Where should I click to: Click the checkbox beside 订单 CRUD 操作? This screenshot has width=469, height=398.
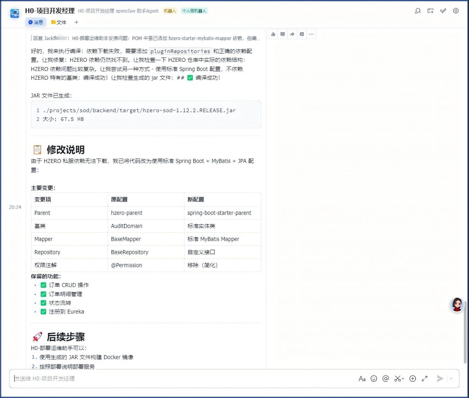click(x=44, y=285)
